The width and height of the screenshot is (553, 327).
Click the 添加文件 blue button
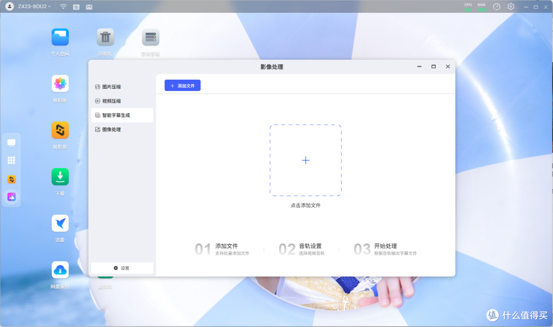tap(182, 85)
